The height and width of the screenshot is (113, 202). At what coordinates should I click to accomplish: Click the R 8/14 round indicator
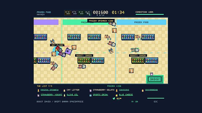pos(100,15)
